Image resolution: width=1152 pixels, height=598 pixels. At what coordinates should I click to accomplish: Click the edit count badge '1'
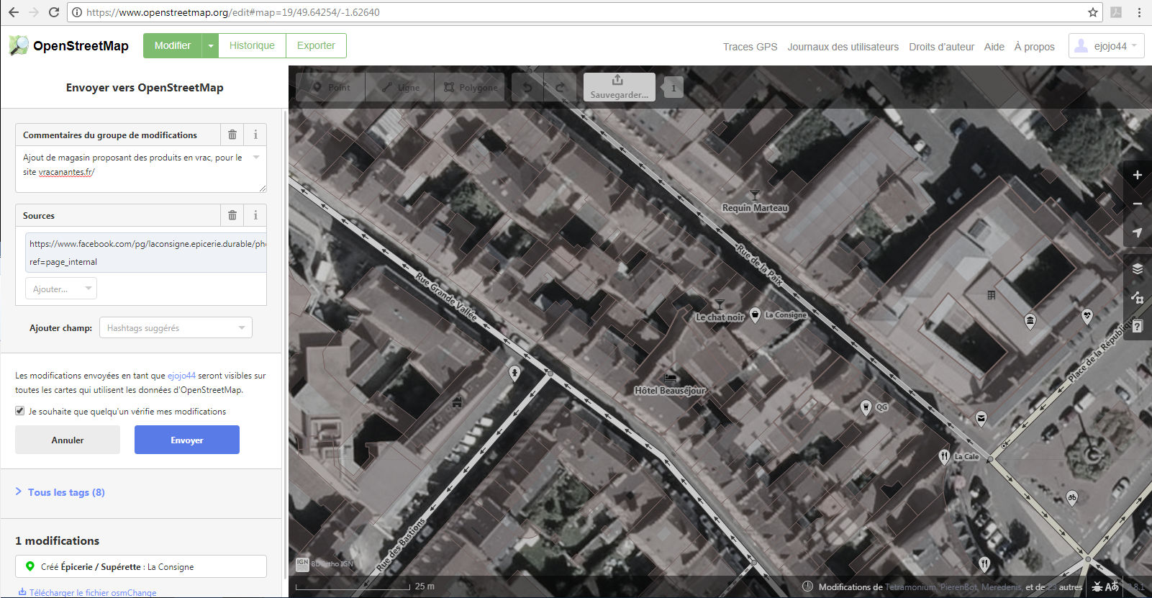point(673,88)
